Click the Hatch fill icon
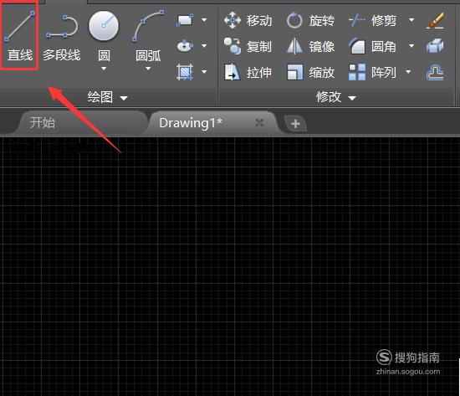This screenshot has height=396, width=460. point(185,72)
